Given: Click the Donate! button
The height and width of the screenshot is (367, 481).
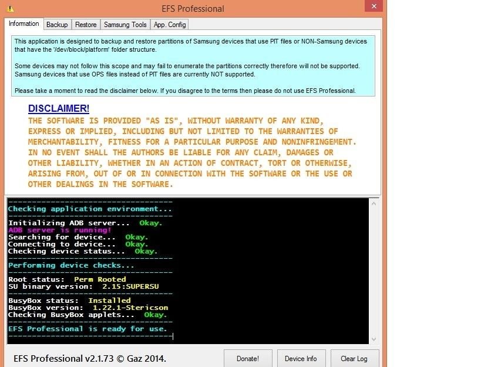Looking at the screenshot, I should pos(248,358).
